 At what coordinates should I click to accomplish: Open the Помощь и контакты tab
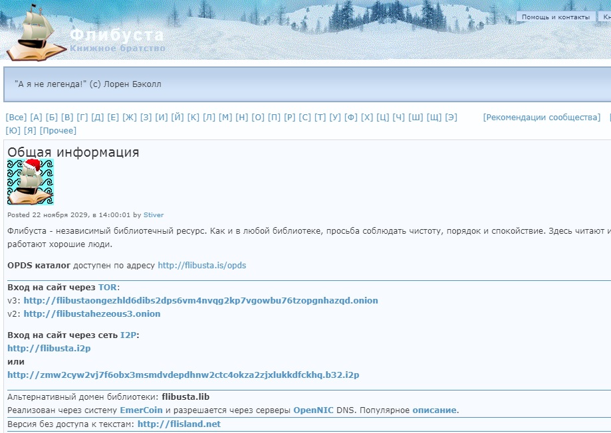556,17
